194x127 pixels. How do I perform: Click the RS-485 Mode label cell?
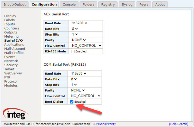56,51
